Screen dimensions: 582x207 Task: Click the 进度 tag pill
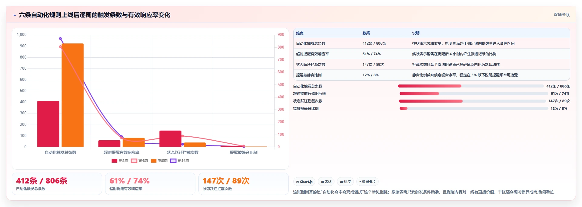click(345, 182)
